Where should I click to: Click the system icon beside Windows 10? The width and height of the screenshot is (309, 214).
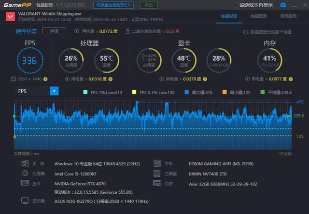(x=25, y=163)
